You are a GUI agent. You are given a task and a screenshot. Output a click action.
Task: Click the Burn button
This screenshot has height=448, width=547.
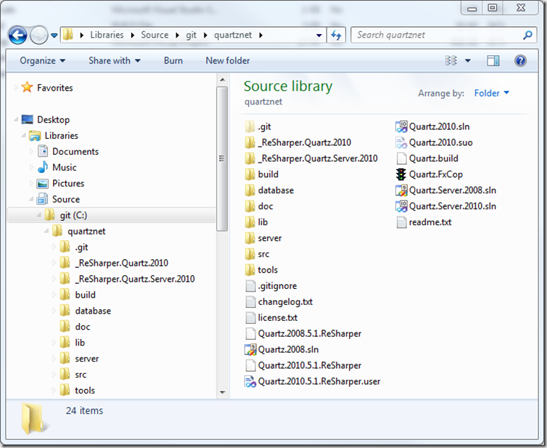[173, 61]
